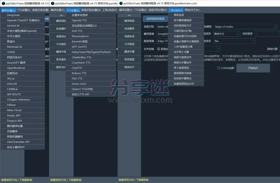Click the pyVideoTrans app icon in left window title bar
Screen dimensions: 280x183
[3, 3]
